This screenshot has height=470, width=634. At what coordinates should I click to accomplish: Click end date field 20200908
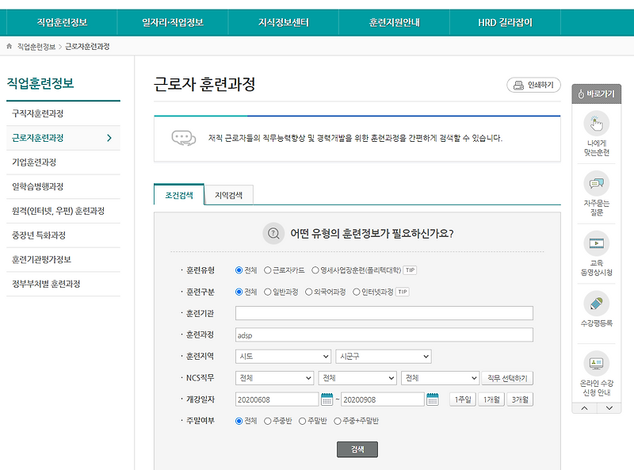tap(383, 399)
